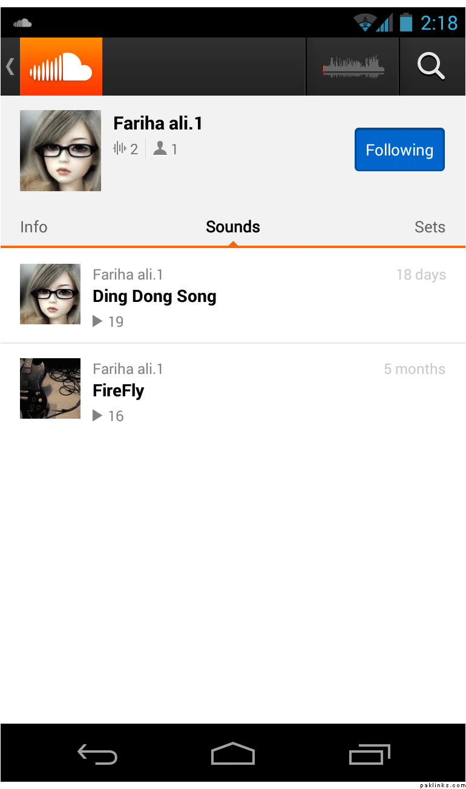Image resolution: width=466 pixels, height=789 pixels.
Task: Open search with the magnifier icon
Action: point(432,67)
